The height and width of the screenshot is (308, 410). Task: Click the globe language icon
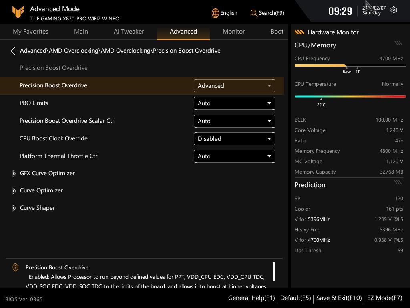point(215,13)
